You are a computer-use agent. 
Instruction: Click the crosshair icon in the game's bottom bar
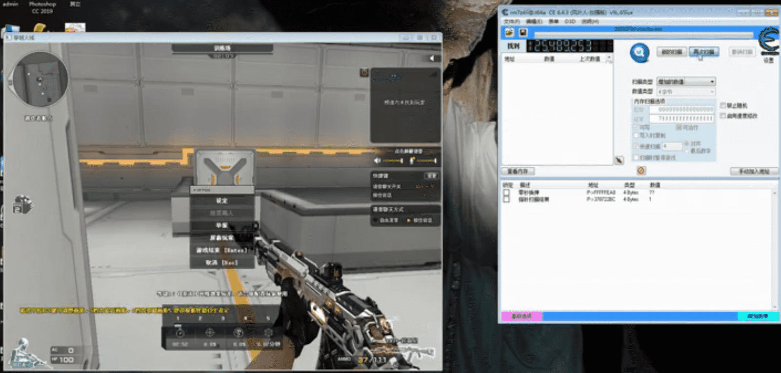[x=210, y=333]
